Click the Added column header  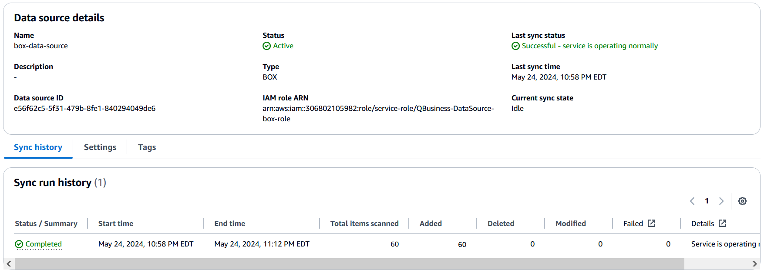click(431, 223)
